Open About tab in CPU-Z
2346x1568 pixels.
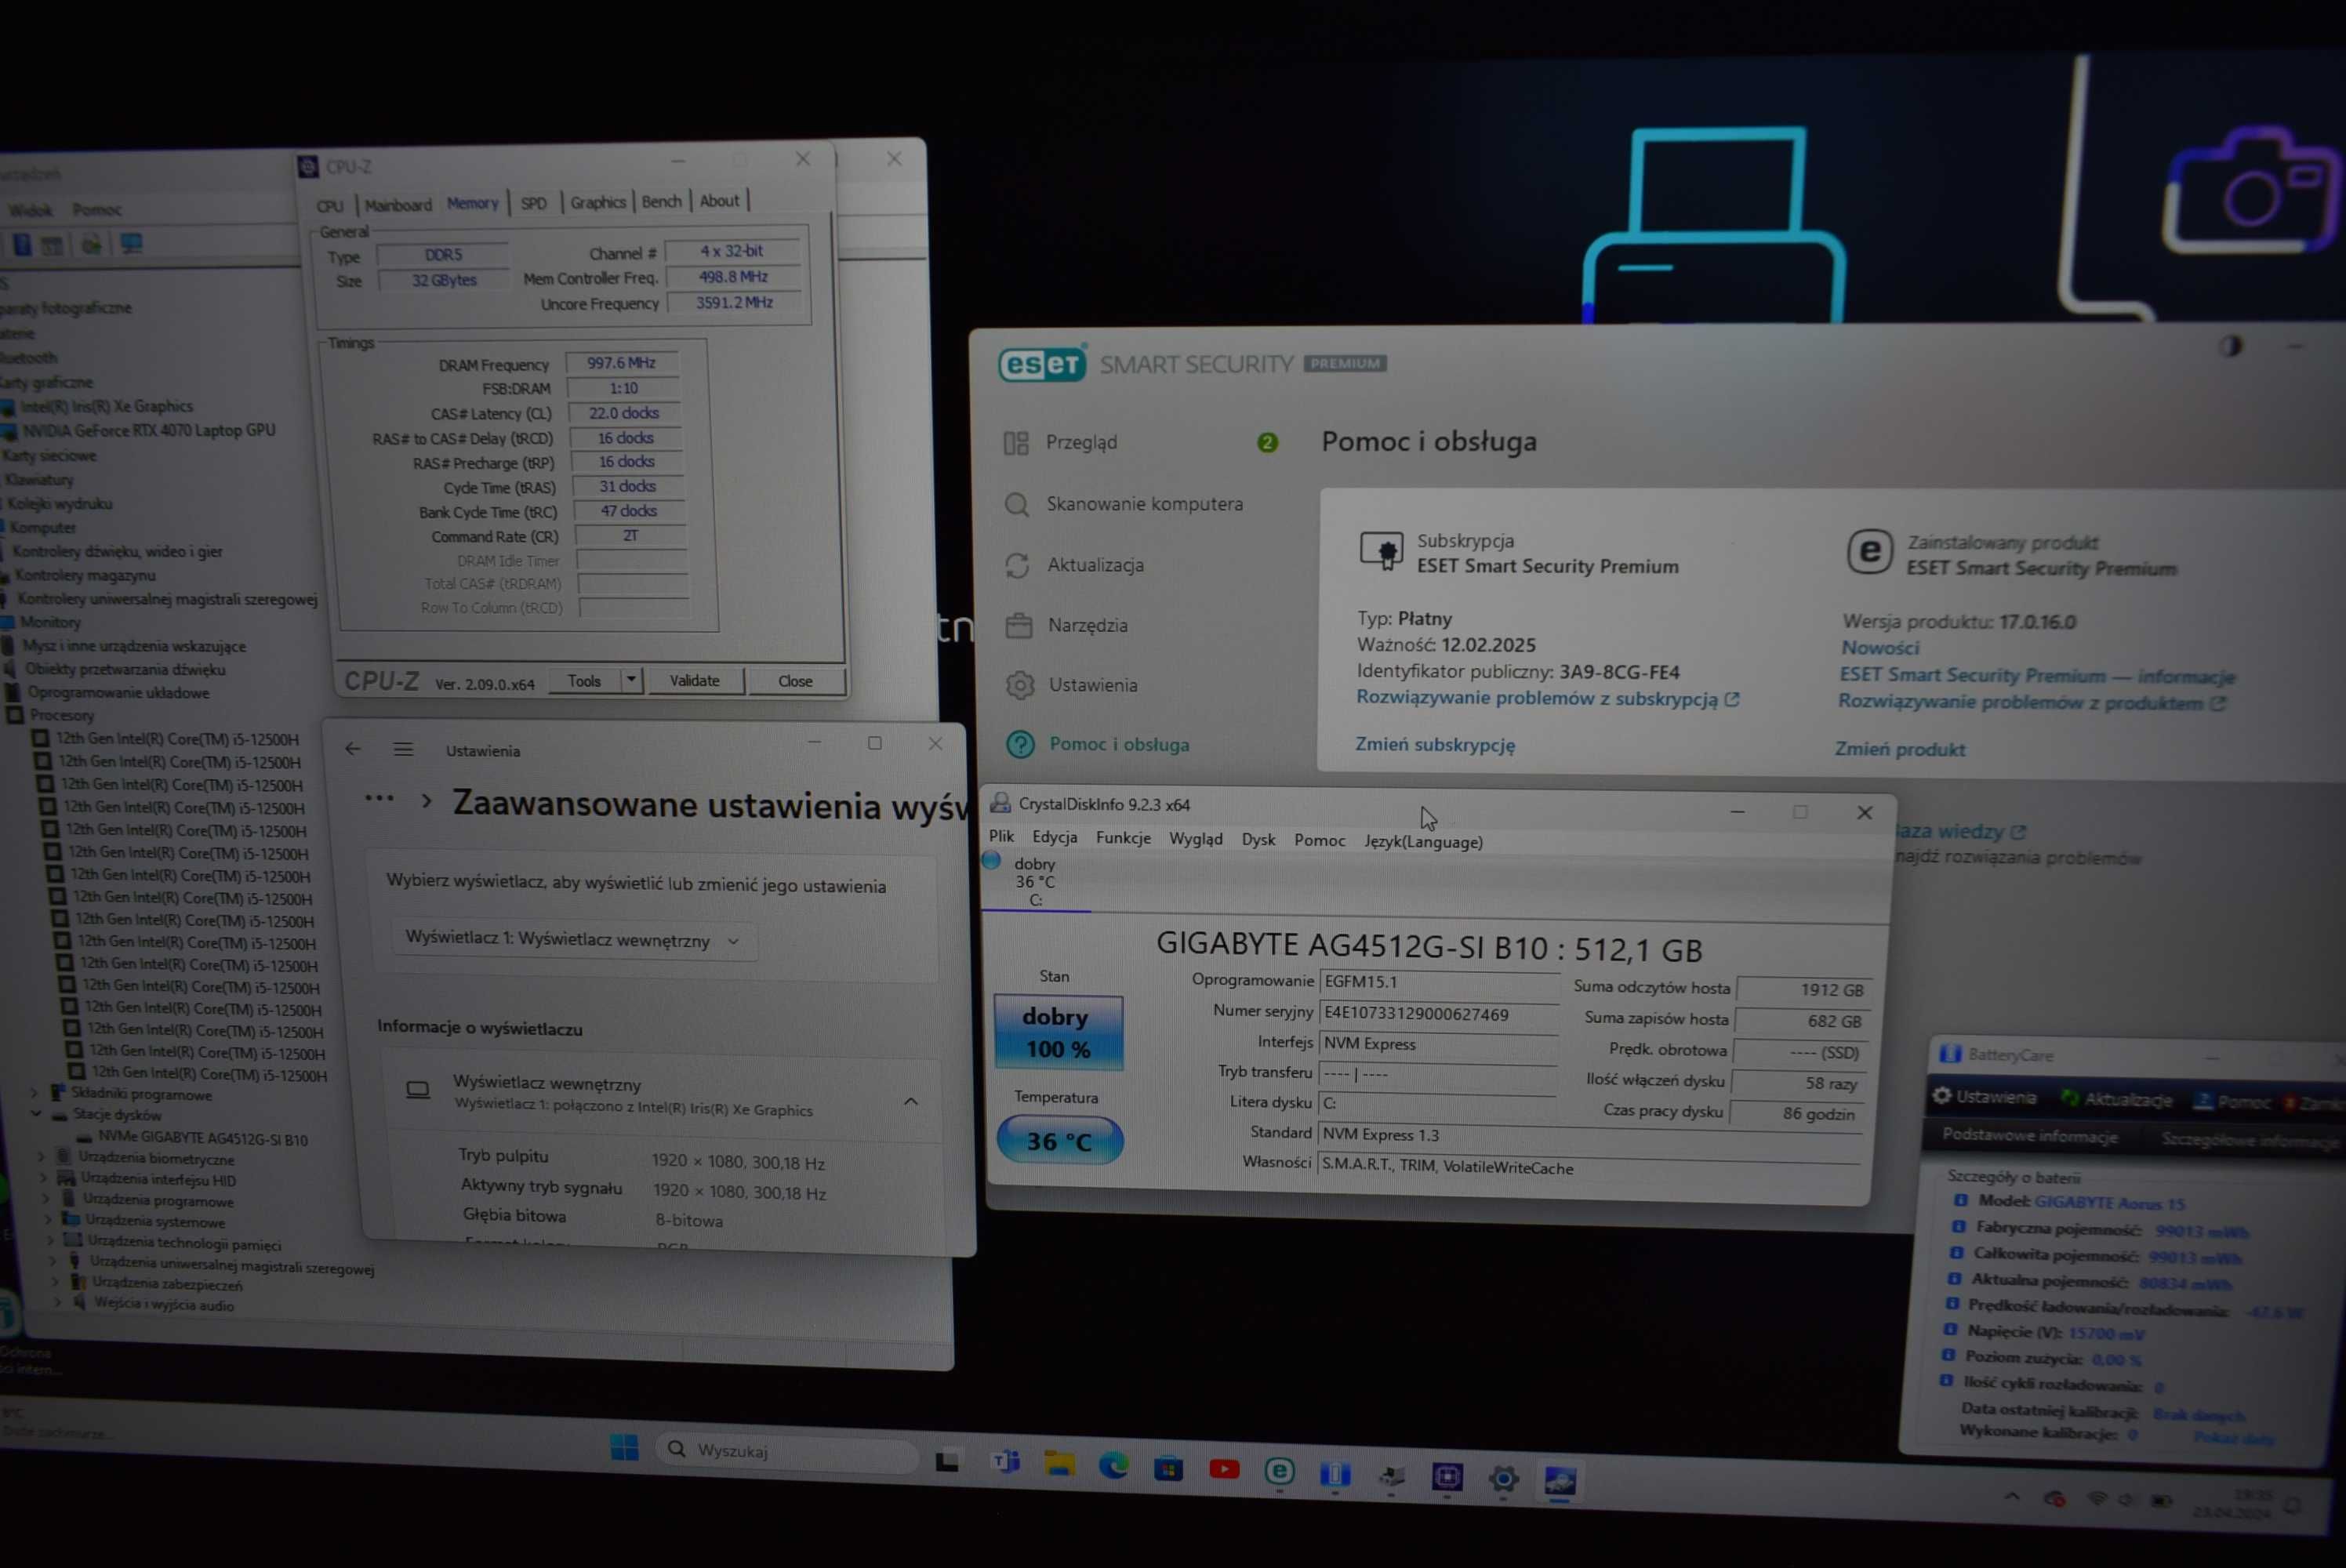pyautogui.click(x=719, y=200)
